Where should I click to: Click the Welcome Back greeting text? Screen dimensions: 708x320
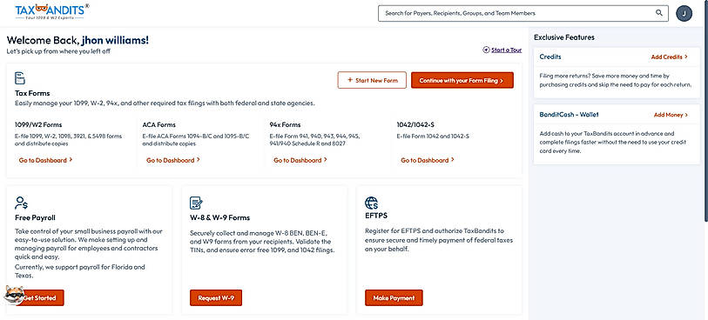[x=78, y=40]
